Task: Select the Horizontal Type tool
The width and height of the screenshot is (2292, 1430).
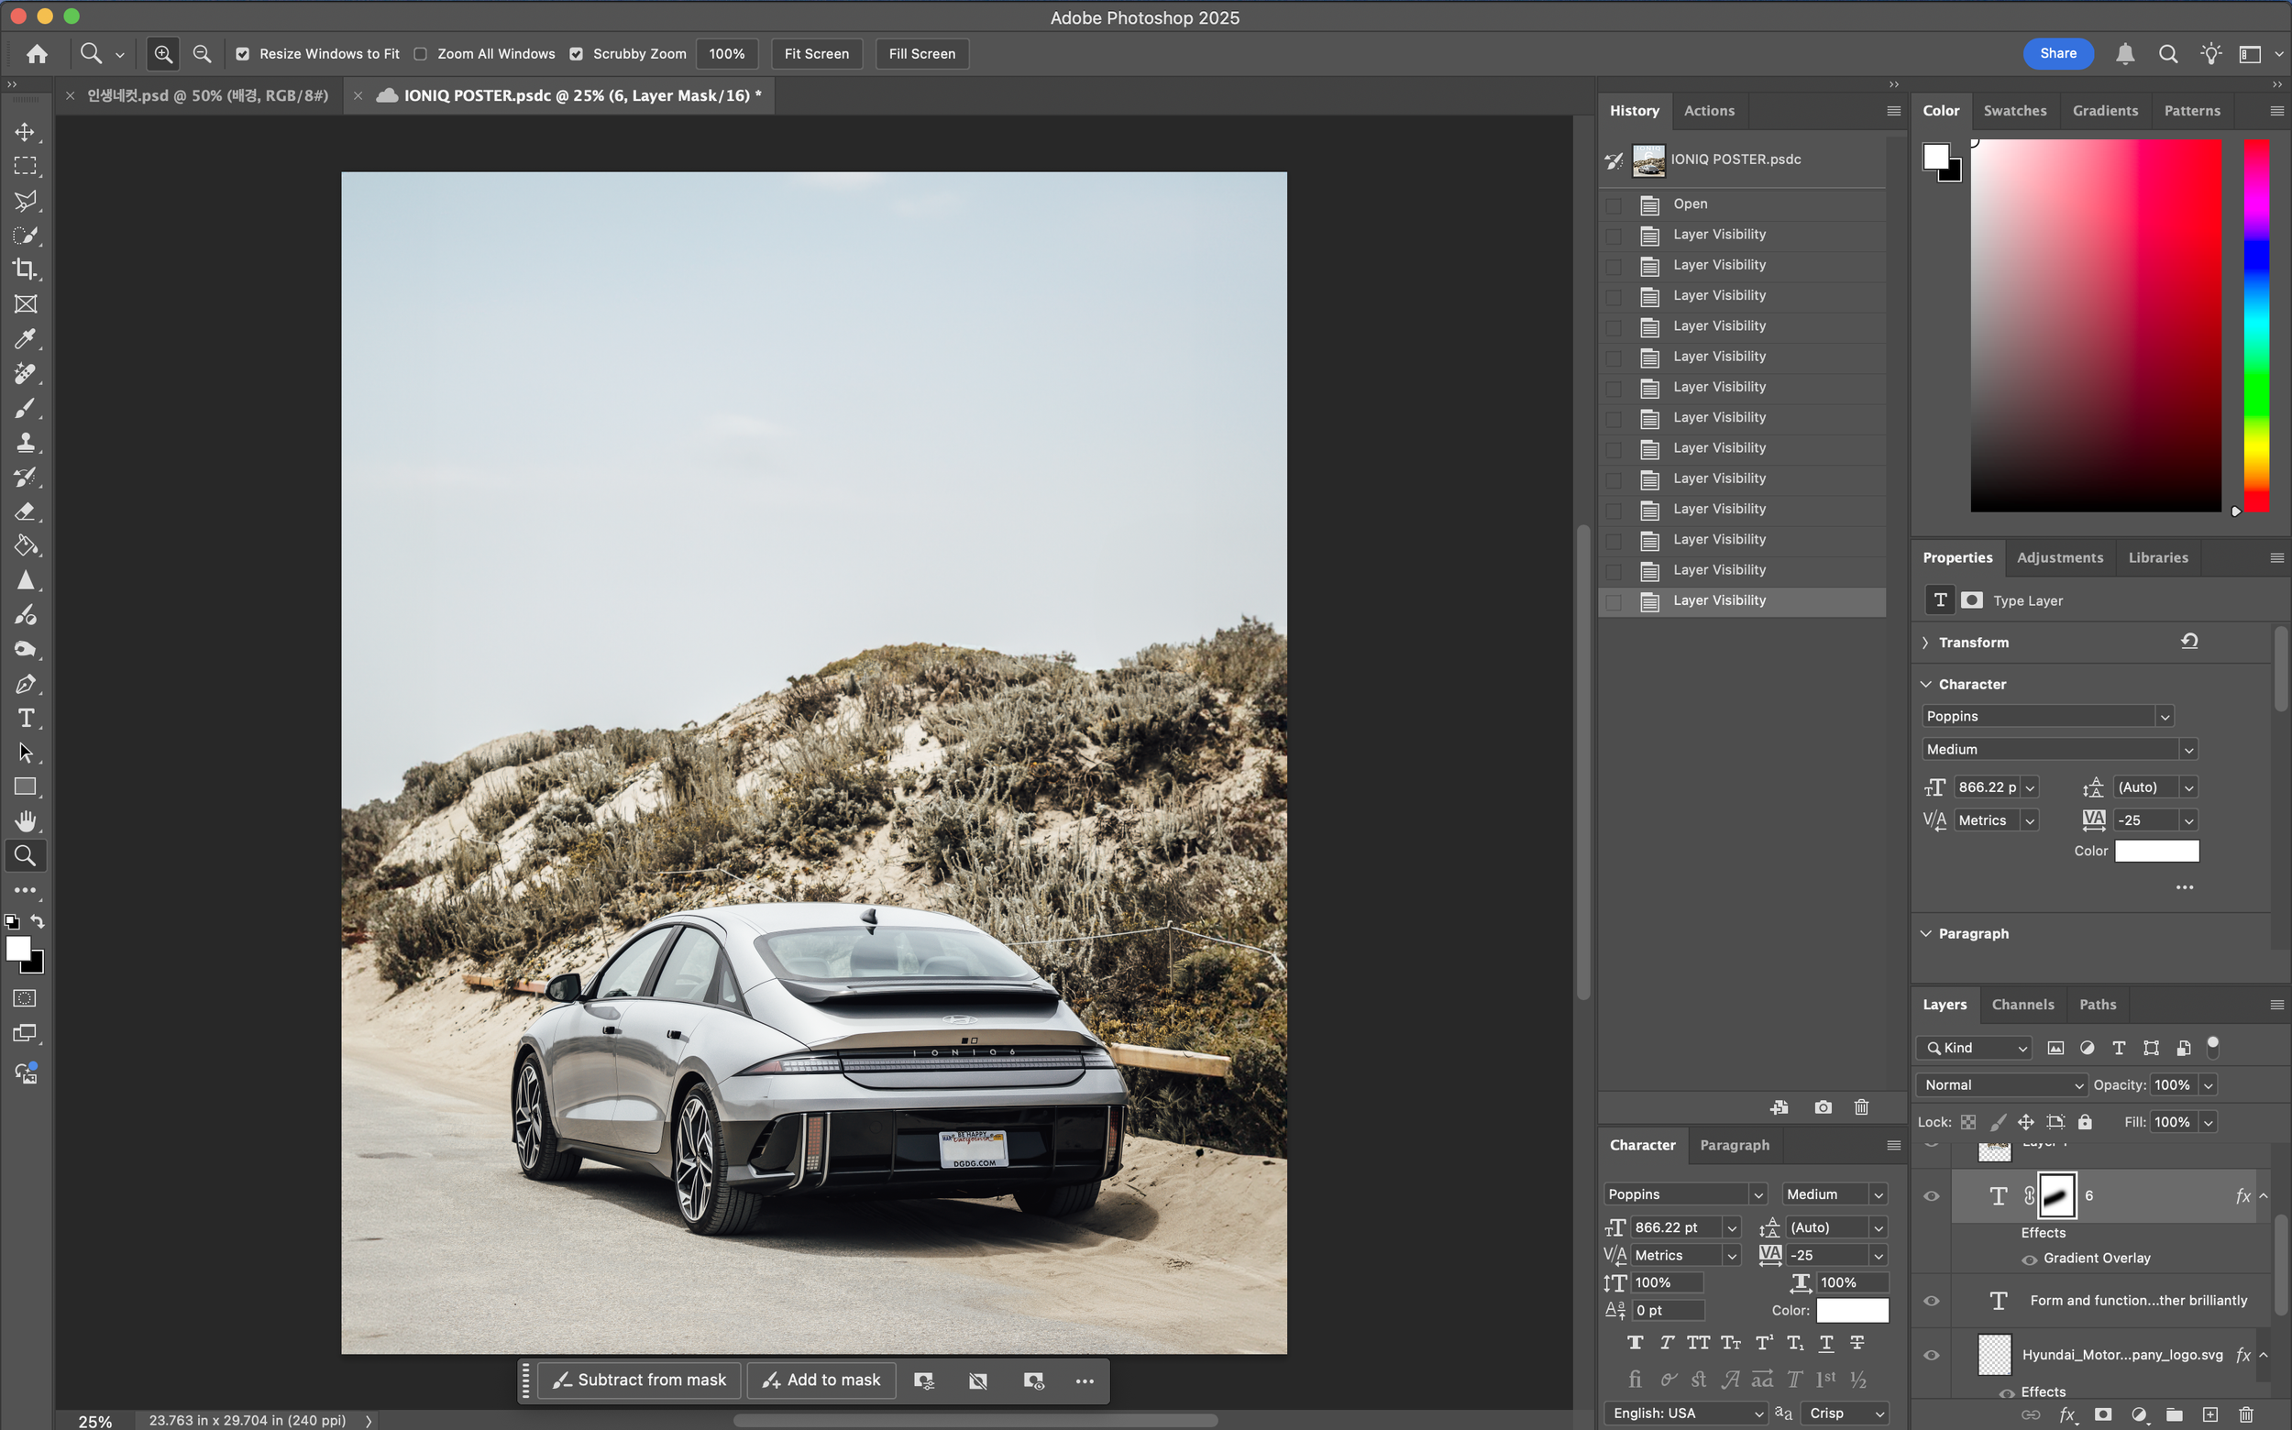Action: pos(26,719)
